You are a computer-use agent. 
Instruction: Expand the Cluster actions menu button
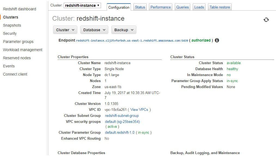point(65,30)
